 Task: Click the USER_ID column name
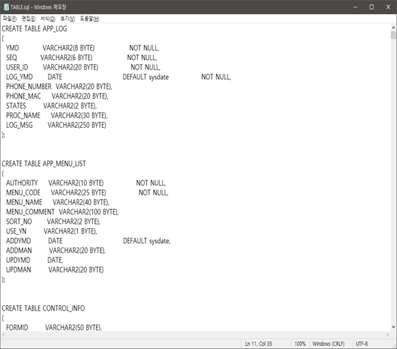point(17,68)
